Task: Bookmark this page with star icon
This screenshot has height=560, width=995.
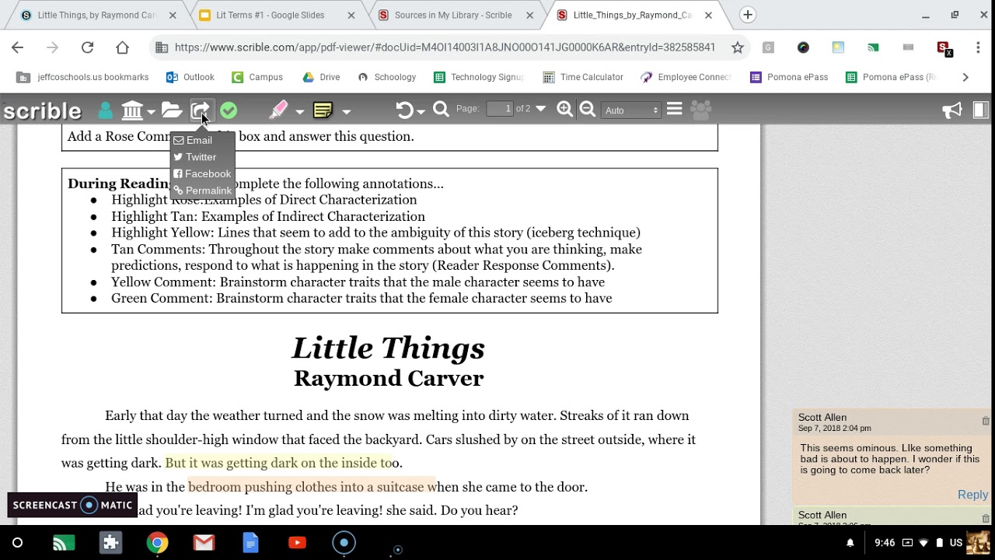Action: pyautogui.click(x=737, y=47)
